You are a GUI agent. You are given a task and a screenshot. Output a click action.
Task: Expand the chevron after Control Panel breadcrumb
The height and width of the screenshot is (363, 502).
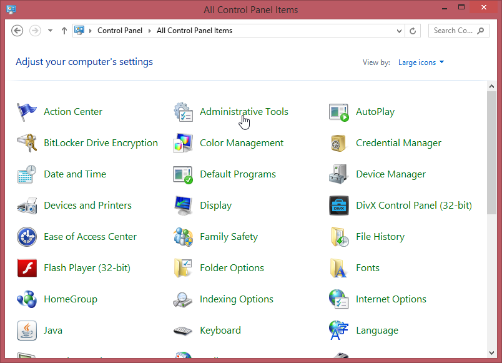tap(149, 31)
